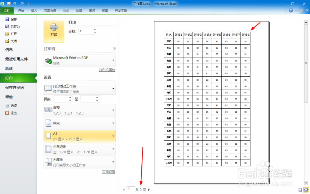Open the 打印活动工作表 dropdown

pos(80,89)
